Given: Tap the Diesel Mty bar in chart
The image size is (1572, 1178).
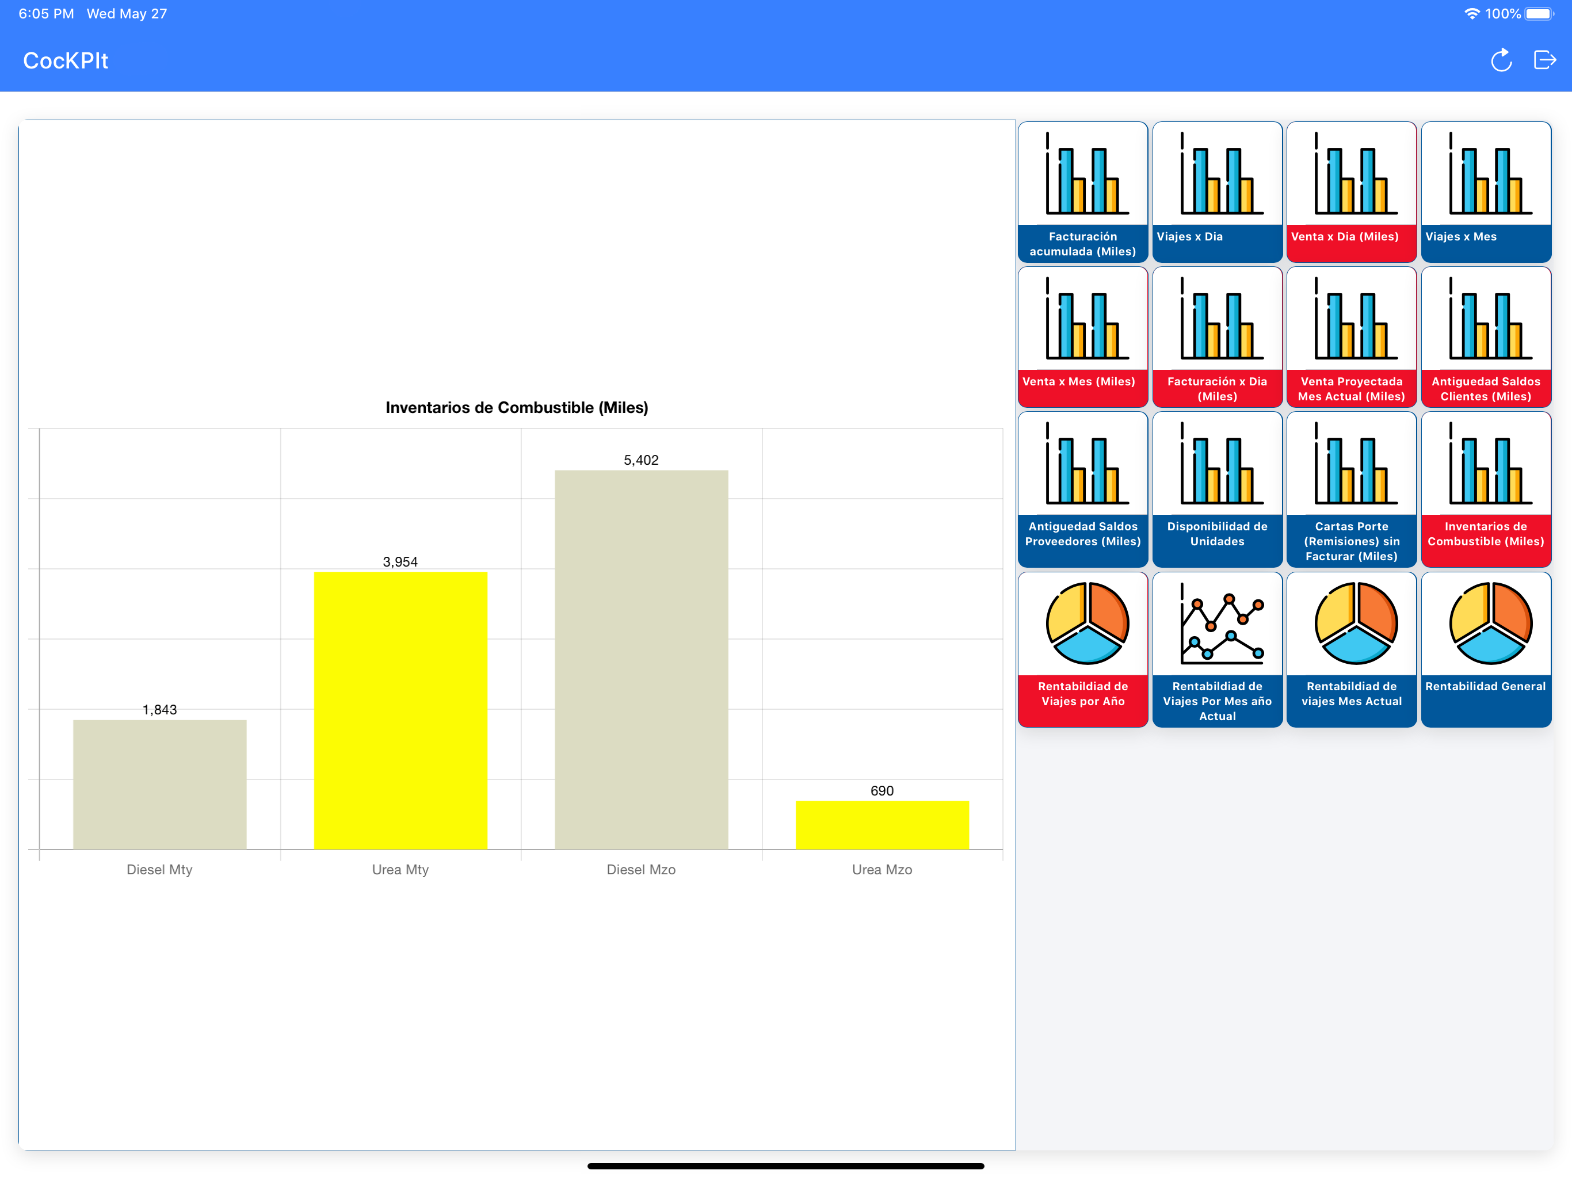Looking at the screenshot, I should tap(160, 785).
